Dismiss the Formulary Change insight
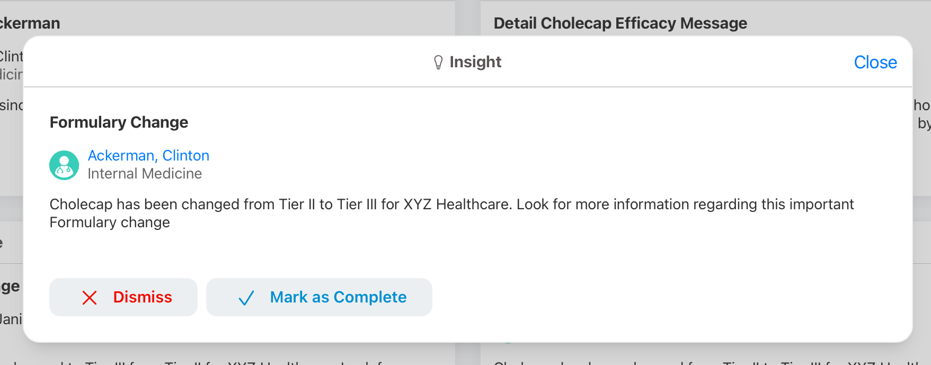Viewport: 931px width, 365px height. pos(123,297)
